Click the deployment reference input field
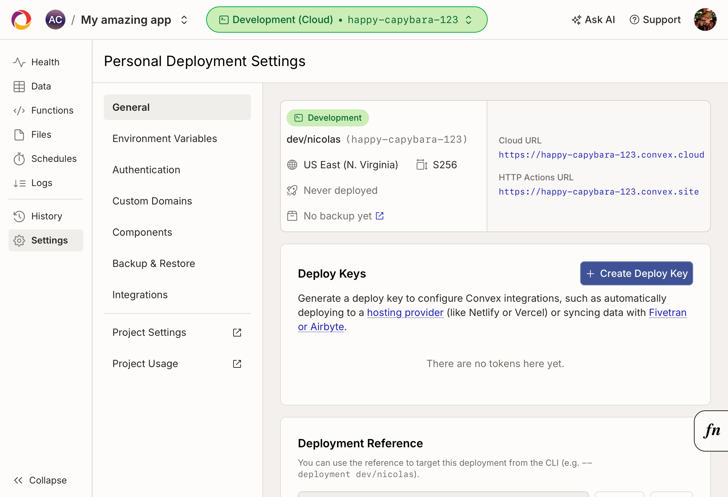The width and height of the screenshot is (728, 497). (x=443, y=494)
